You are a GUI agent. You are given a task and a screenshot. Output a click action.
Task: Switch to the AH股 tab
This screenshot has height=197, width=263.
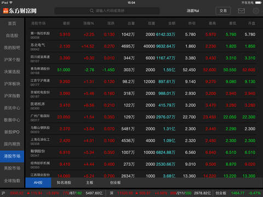pos(38,182)
